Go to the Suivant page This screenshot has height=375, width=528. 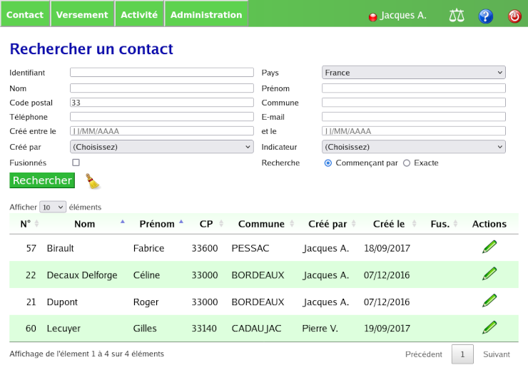pyautogui.click(x=496, y=354)
